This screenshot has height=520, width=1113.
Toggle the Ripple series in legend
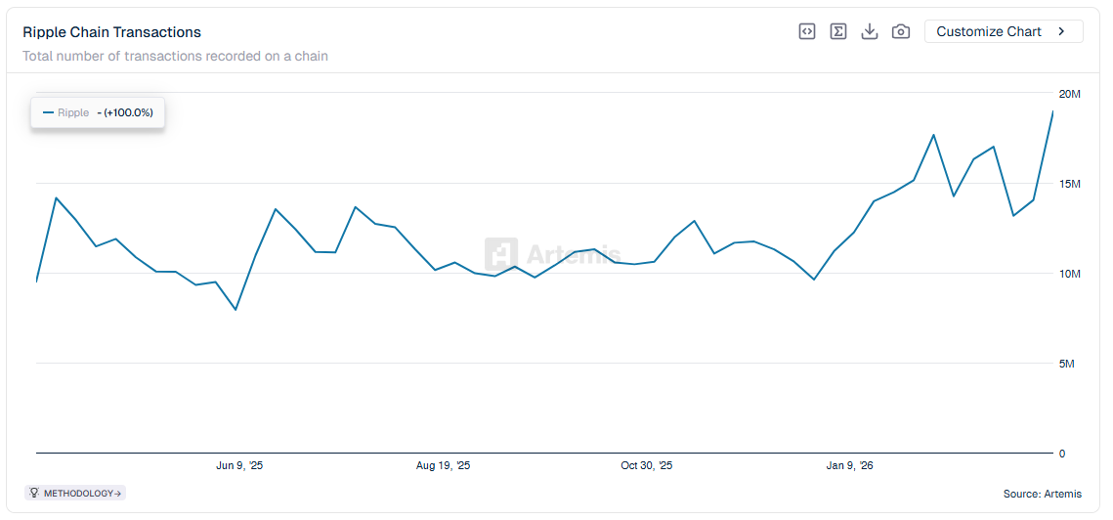pos(73,112)
